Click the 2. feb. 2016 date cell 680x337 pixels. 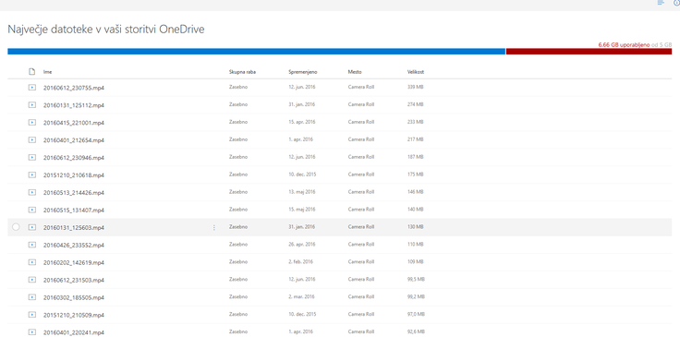(300, 261)
